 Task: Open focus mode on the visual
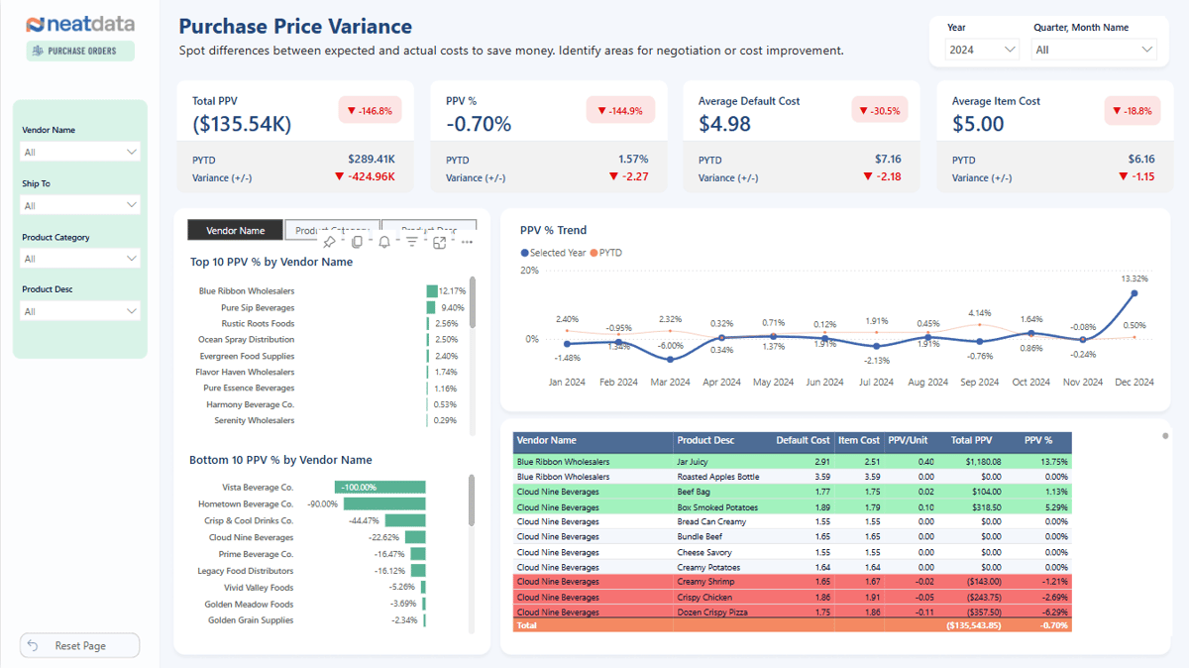point(440,242)
